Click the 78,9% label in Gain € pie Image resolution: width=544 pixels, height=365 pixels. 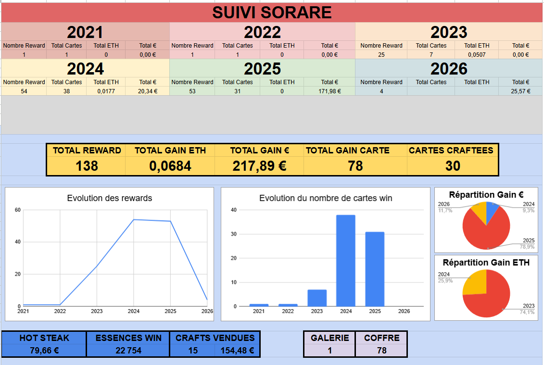click(527, 247)
